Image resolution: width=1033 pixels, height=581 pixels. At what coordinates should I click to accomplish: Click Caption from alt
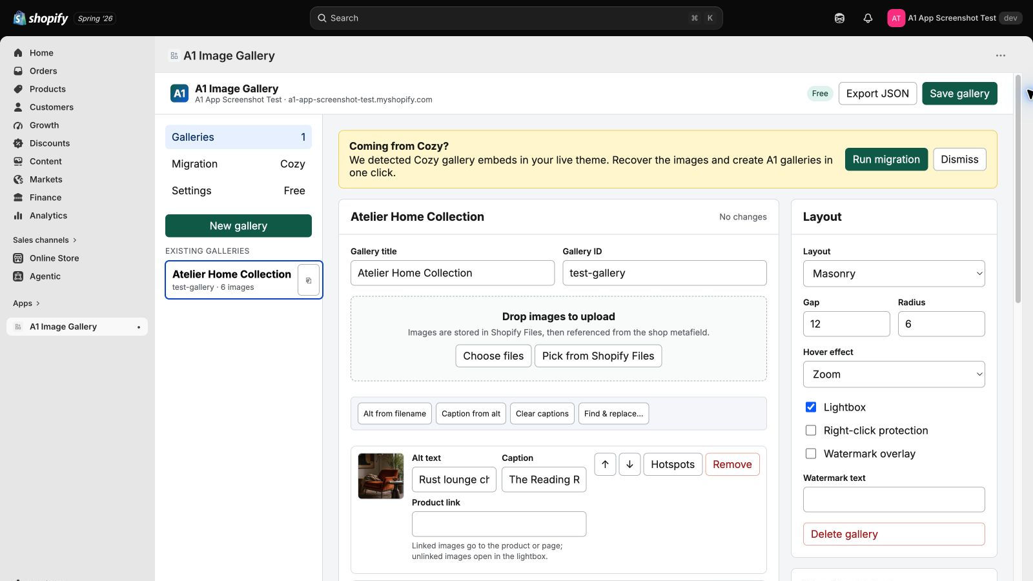(471, 414)
